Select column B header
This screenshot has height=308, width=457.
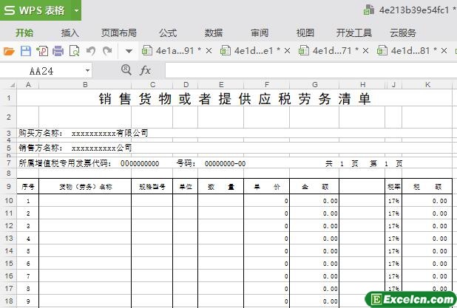pos(85,85)
